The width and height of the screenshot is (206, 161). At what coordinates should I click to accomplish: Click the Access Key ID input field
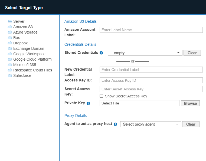tap(151, 80)
